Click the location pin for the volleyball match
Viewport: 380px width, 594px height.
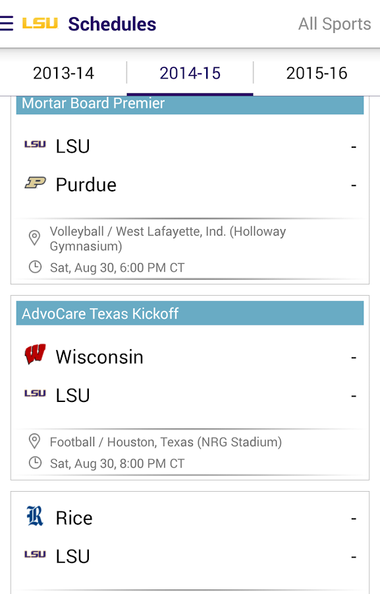(x=35, y=238)
